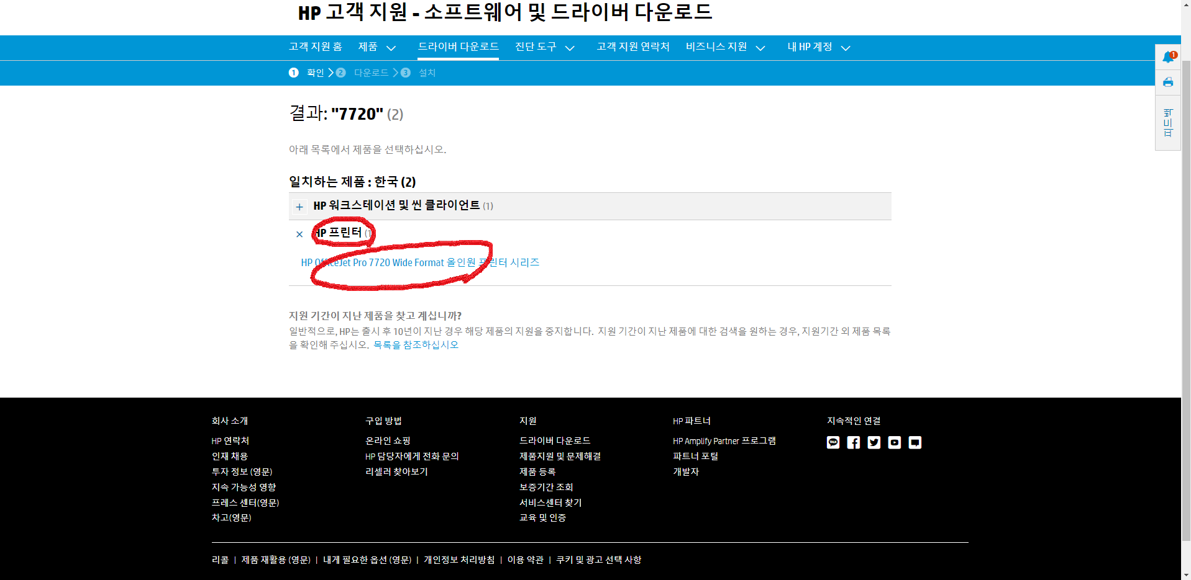This screenshot has height=580, width=1191.
Task: Open HP 연락처 footer link
Action: click(x=230, y=441)
